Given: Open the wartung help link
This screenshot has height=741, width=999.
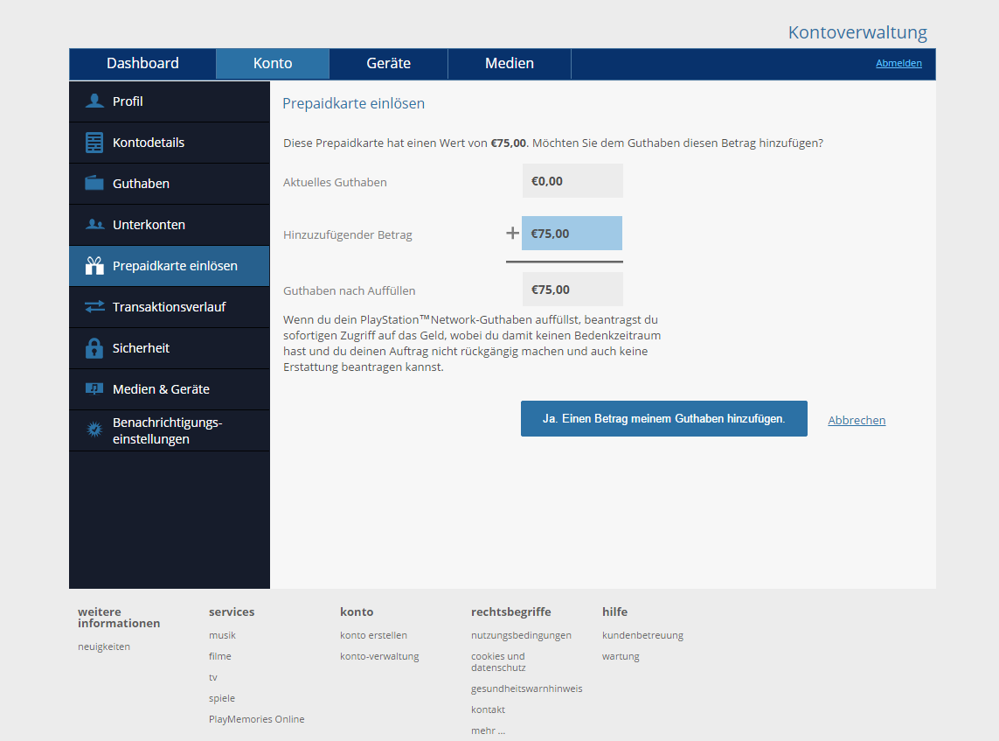Looking at the screenshot, I should tap(621, 656).
